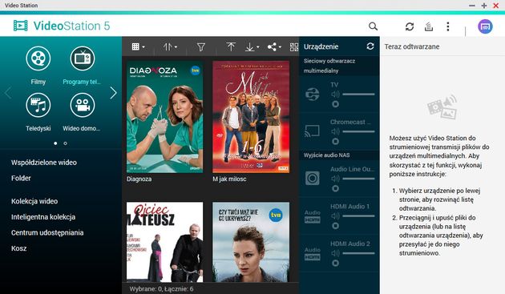505x294 pixels.
Task: Click the multi-select grid icon in the toolbar
Action: point(294,47)
